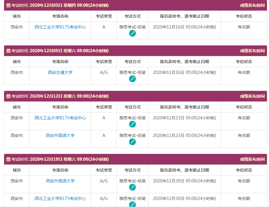Click 有名额 for December 19 西安外国语大学 row
Image resolution: width=269 pixels, height=207 pixels.
click(244, 181)
